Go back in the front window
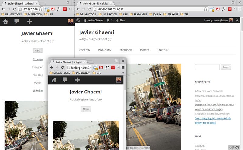The width and height of the screenshot is (243, 150). [x=52, y=68]
